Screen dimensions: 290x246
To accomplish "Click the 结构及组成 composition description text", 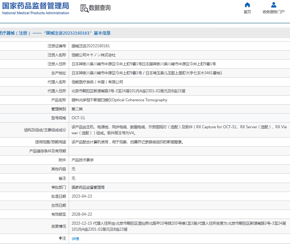I will (x=179, y=130).
